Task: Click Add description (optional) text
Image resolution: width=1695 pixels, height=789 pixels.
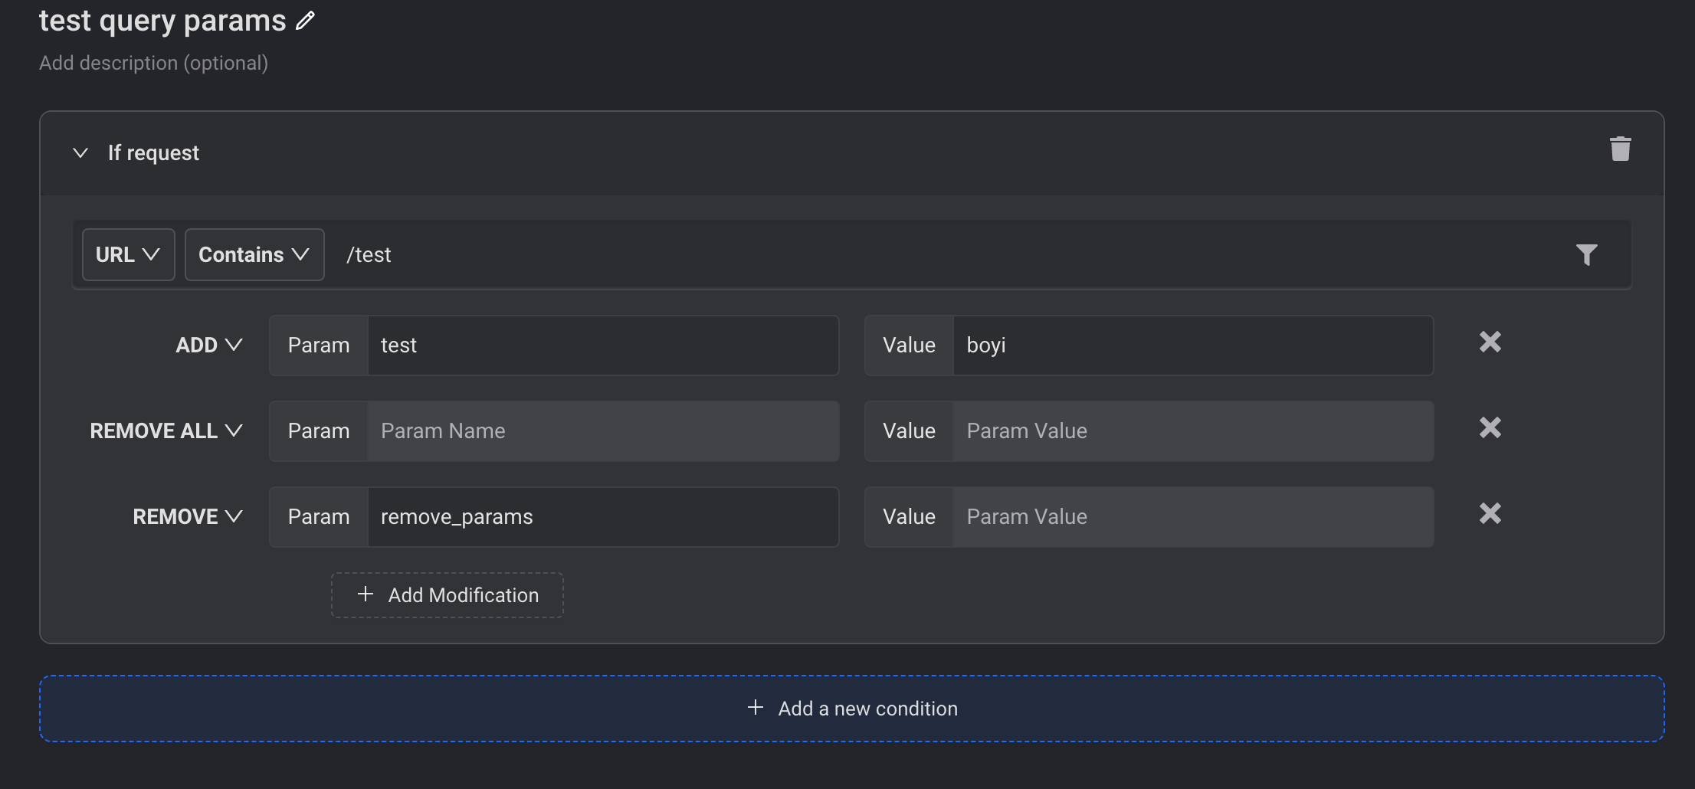Action: coord(154,63)
